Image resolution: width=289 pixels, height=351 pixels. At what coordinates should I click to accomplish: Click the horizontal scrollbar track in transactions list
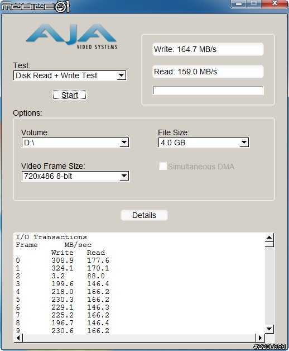point(139,338)
